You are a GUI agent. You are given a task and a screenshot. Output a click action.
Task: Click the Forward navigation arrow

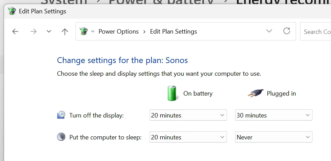pos(33,32)
